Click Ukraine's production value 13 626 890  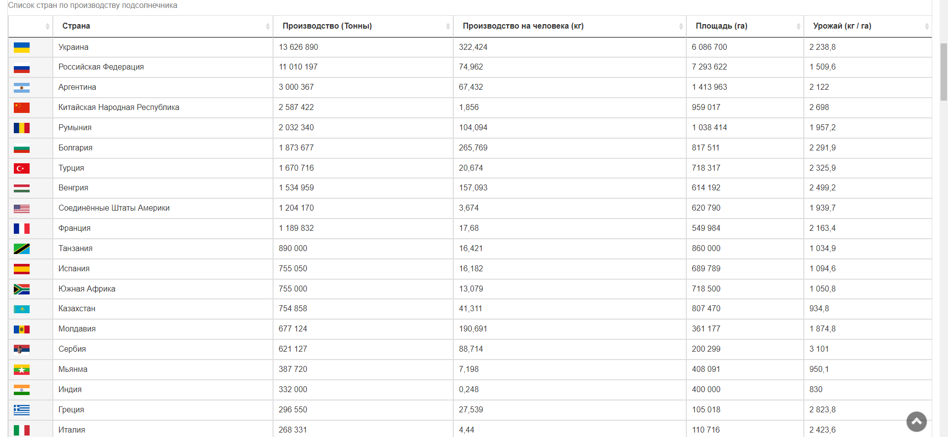[x=298, y=47]
